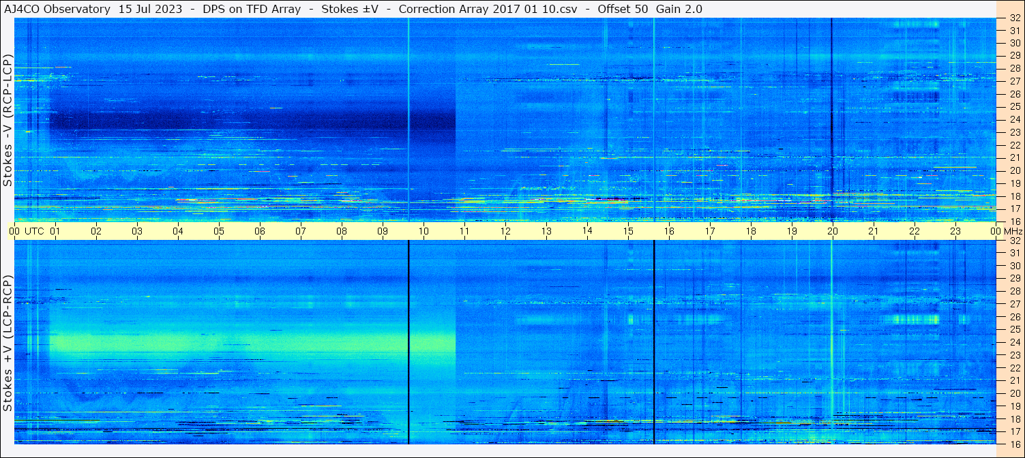Click the 14 hour mark on the time axis
Screen dimensions: 1025x458
pyautogui.click(x=587, y=231)
